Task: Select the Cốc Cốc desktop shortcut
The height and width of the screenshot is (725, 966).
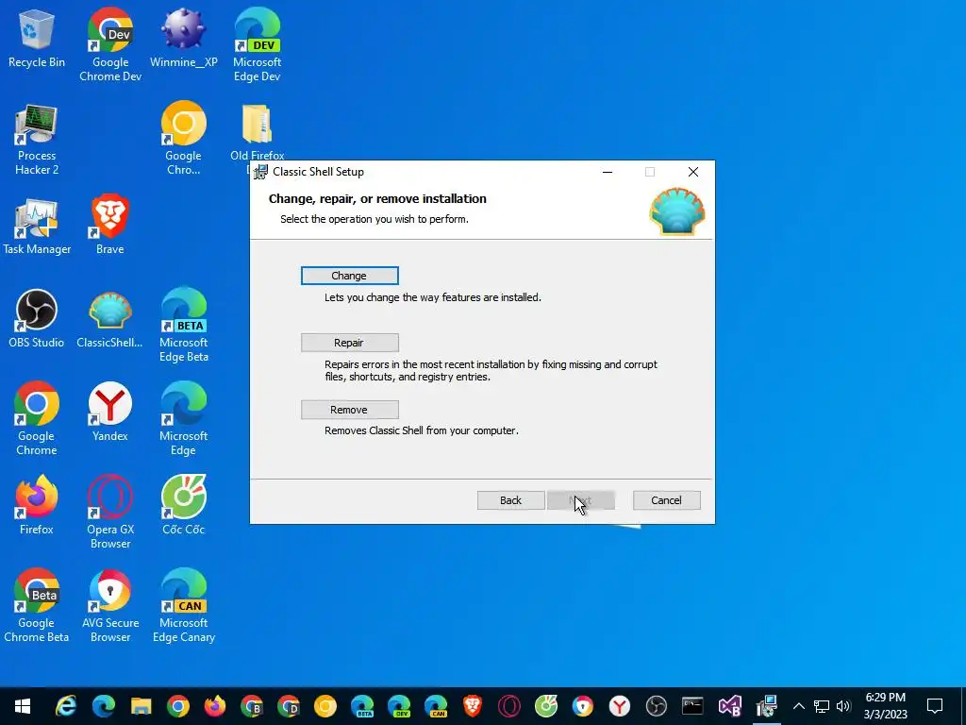Action: click(184, 504)
